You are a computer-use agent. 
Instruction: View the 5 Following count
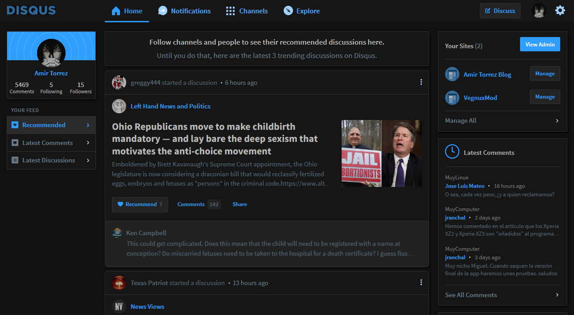pyautogui.click(x=51, y=88)
